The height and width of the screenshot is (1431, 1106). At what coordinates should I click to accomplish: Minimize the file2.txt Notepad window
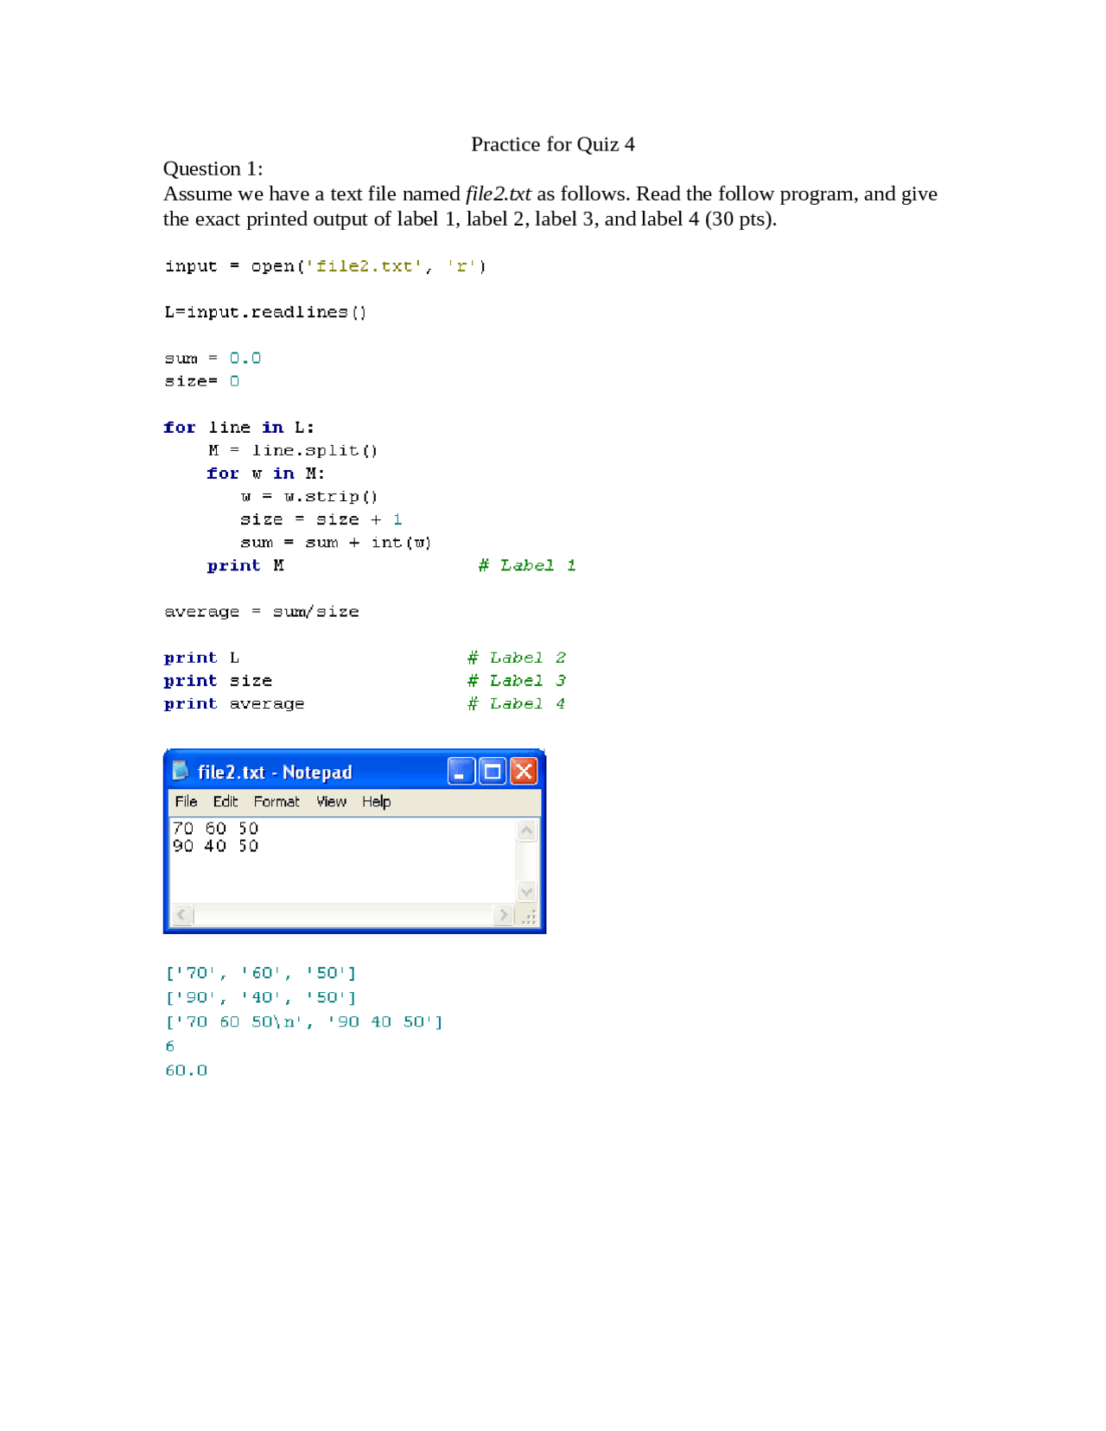(461, 771)
